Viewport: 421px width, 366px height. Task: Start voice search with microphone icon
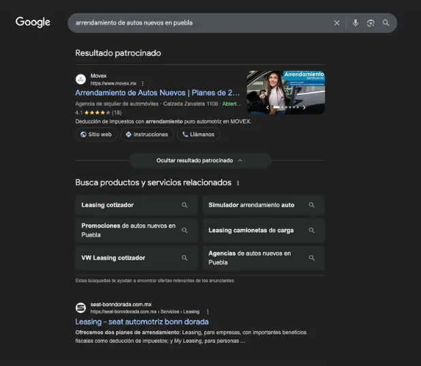tap(355, 23)
